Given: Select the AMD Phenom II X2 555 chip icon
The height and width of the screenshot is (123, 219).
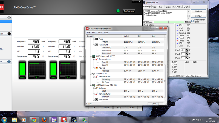Looking at the screenshot, I should pos(94,56).
